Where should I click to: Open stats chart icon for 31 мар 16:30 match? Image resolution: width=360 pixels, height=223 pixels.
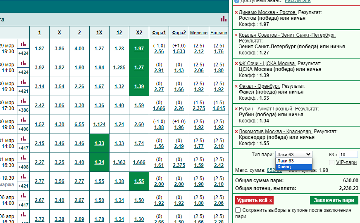point(24,158)
